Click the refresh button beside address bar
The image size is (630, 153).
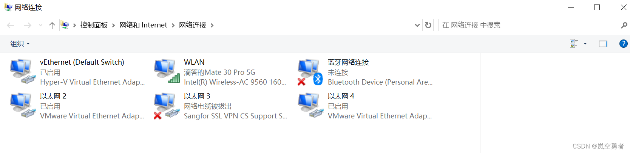click(x=428, y=25)
